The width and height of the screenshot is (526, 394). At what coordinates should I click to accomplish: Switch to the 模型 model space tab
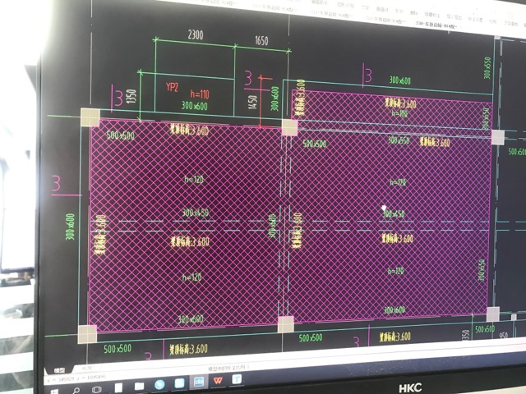click(59, 370)
